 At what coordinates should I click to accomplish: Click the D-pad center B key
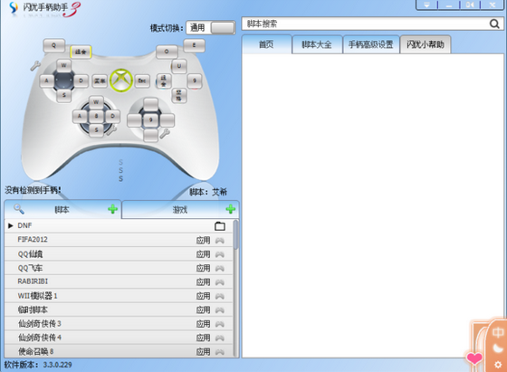(96, 116)
